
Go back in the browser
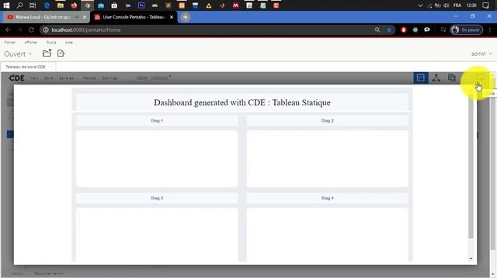(8, 29)
